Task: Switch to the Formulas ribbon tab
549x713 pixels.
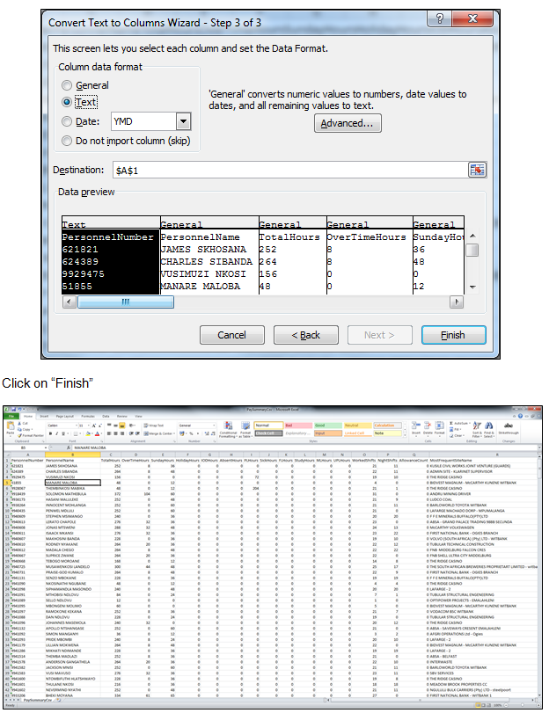Action: (x=88, y=416)
